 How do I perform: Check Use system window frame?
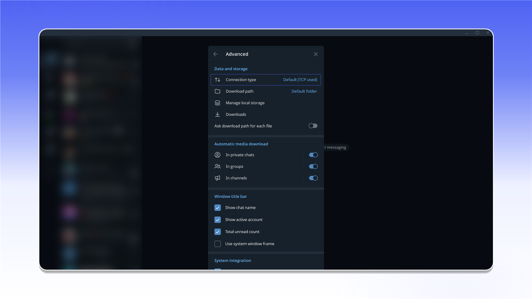click(218, 244)
